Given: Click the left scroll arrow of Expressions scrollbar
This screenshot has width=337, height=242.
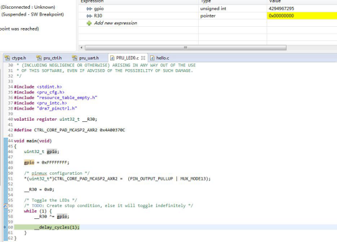Looking at the screenshot, I should tap(81, 47).
